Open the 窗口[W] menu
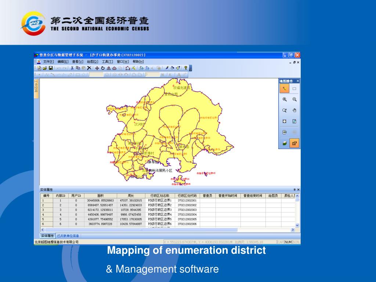Viewport: 376px width, 282px height. [123, 62]
